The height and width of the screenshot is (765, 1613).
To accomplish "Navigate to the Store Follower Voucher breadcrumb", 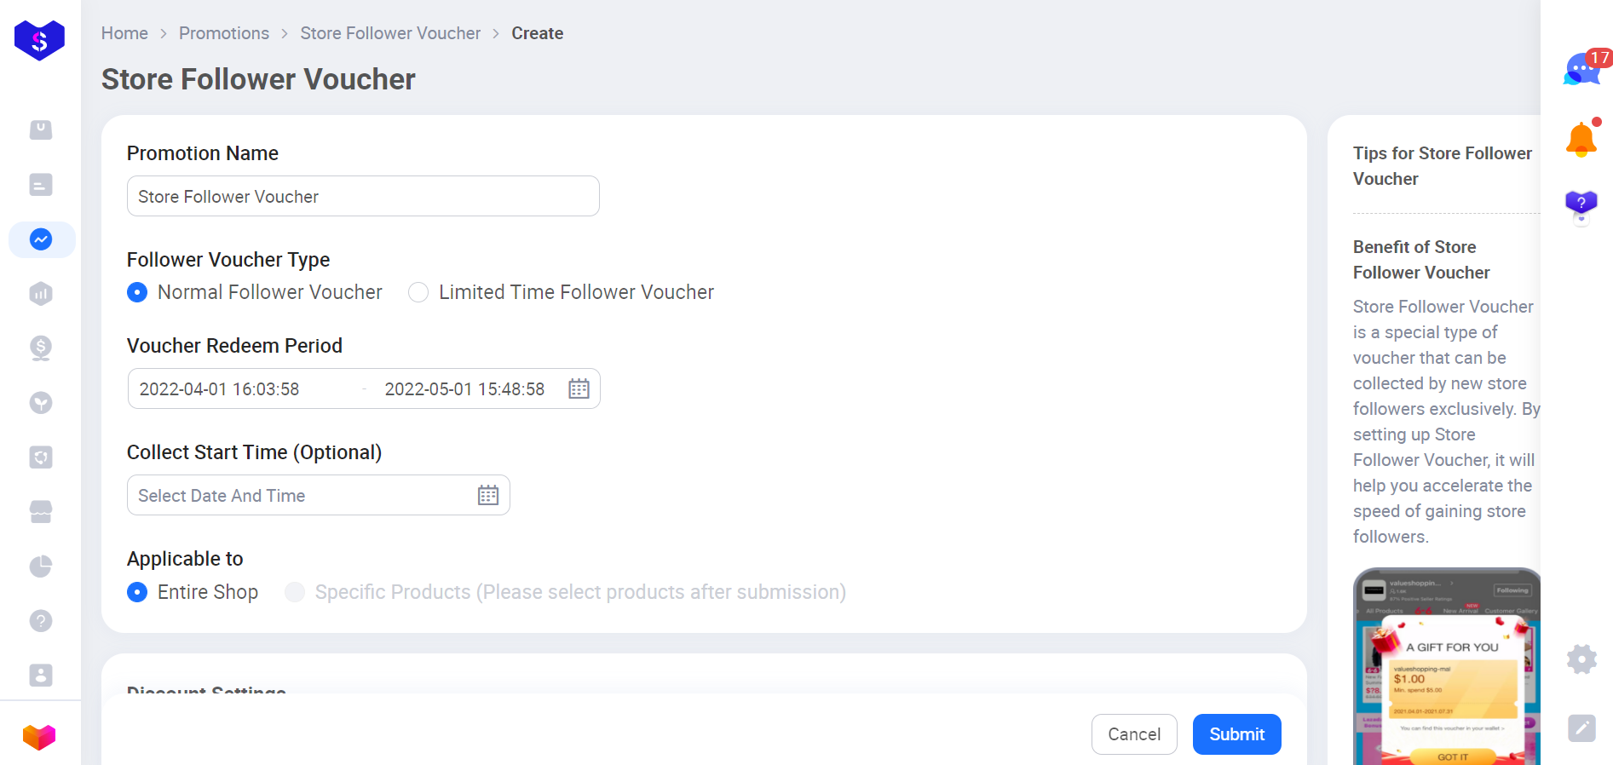I will 390,33.
